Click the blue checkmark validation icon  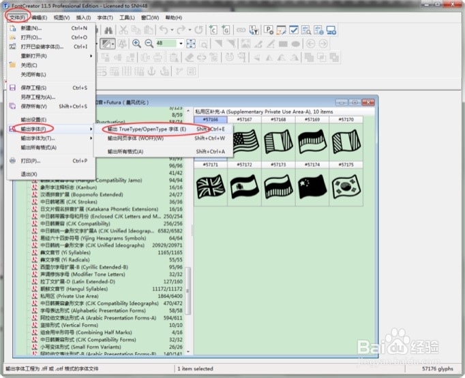coord(294,30)
